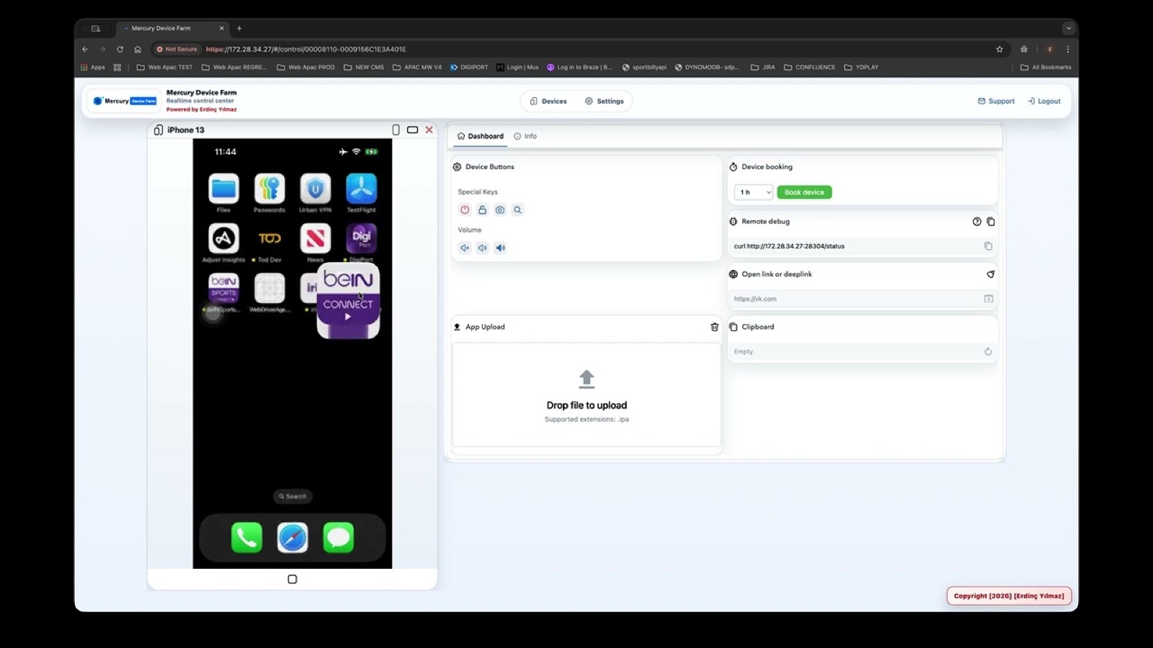Switch device view to landscape orientation
The width and height of the screenshot is (1153, 648).
[x=412, y=130]
